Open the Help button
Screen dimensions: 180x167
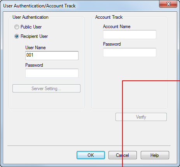155,155
